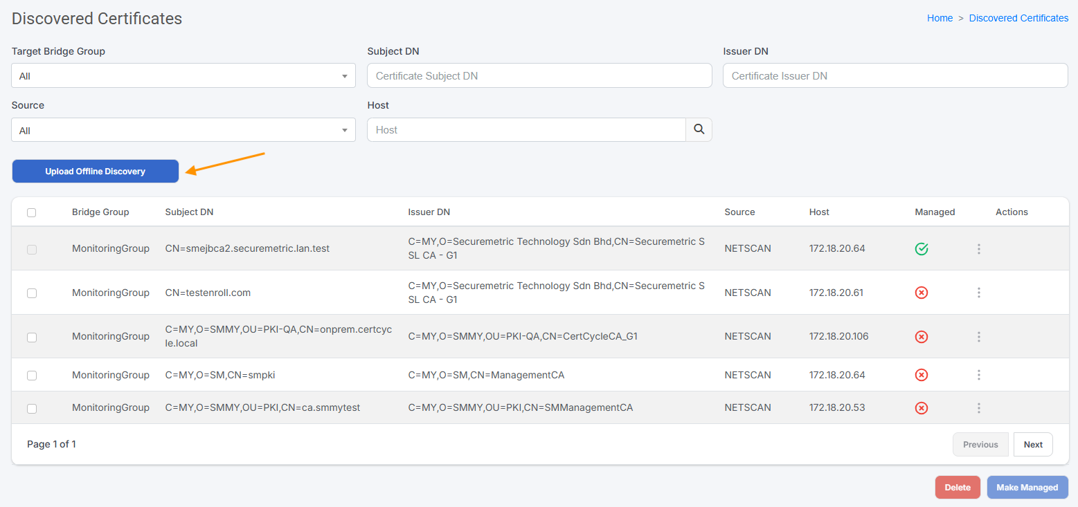This screenshot has height=507, width=1078.
Task: Open actions menu for testenroll.com row
Action: (979, 293)
